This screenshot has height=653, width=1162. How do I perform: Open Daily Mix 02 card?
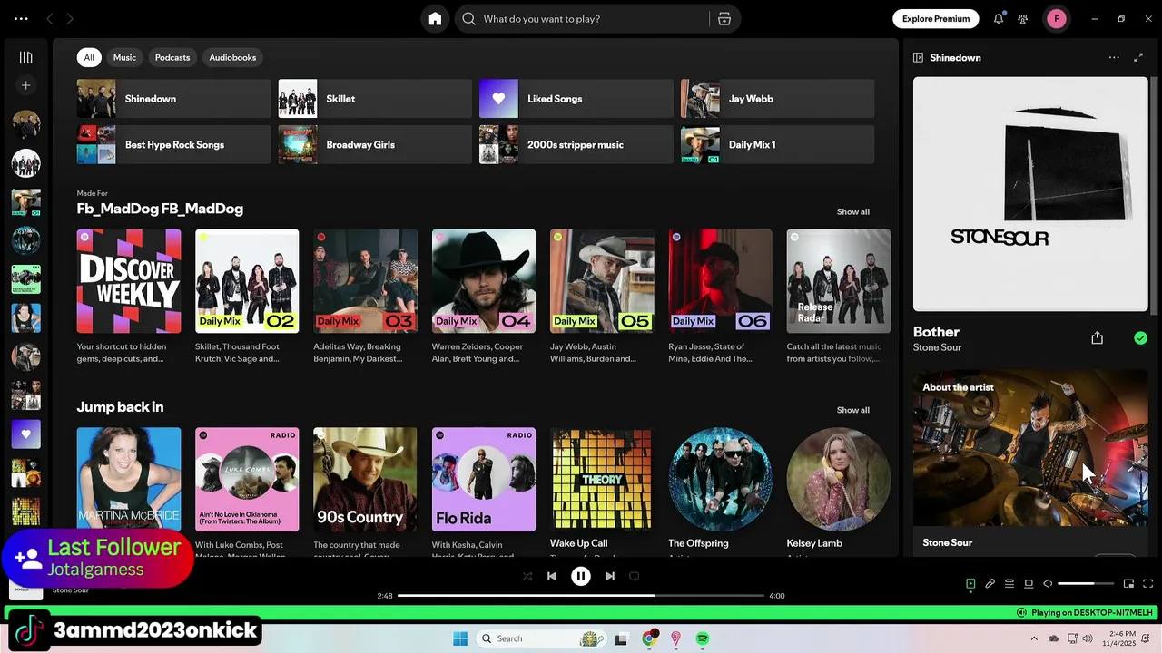(x=247, y=298)
